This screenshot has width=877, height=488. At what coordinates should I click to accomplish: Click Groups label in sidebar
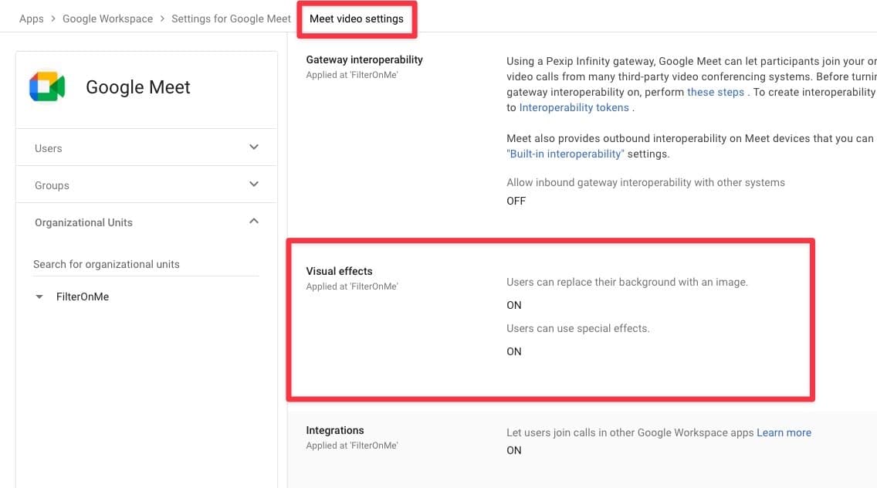tap(52, 185)
